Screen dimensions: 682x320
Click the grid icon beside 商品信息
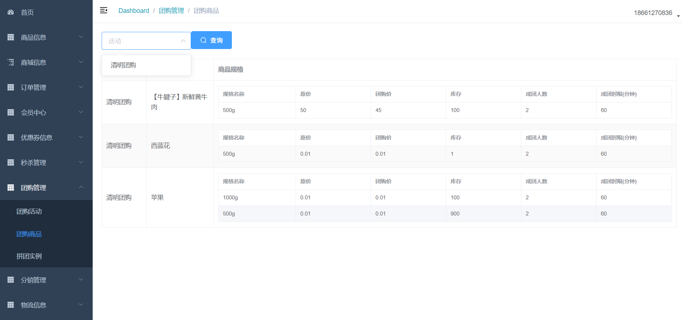(x=11, y=37)
